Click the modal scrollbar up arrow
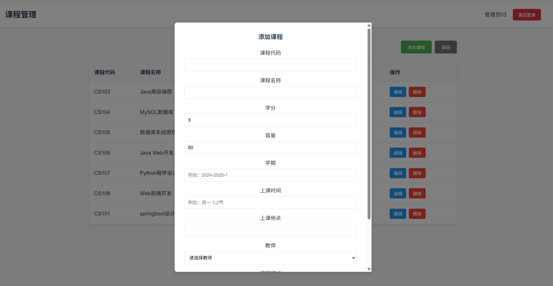 [x=369, y=26]
